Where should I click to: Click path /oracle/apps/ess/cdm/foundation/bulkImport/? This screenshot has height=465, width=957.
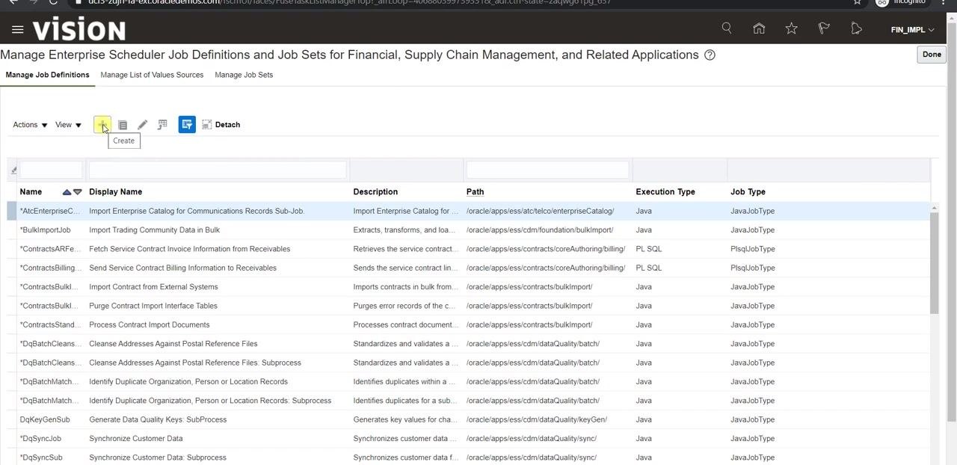coord(540,230)
